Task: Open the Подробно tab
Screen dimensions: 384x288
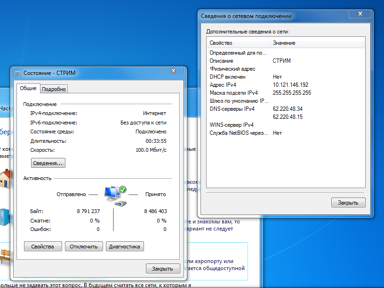Action: [x=54, y=89]
